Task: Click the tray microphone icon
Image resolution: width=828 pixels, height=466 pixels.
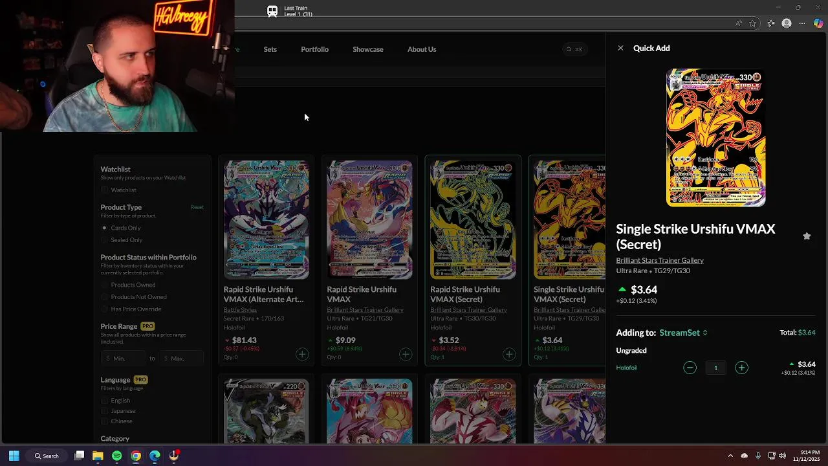Action: [757, 456]
